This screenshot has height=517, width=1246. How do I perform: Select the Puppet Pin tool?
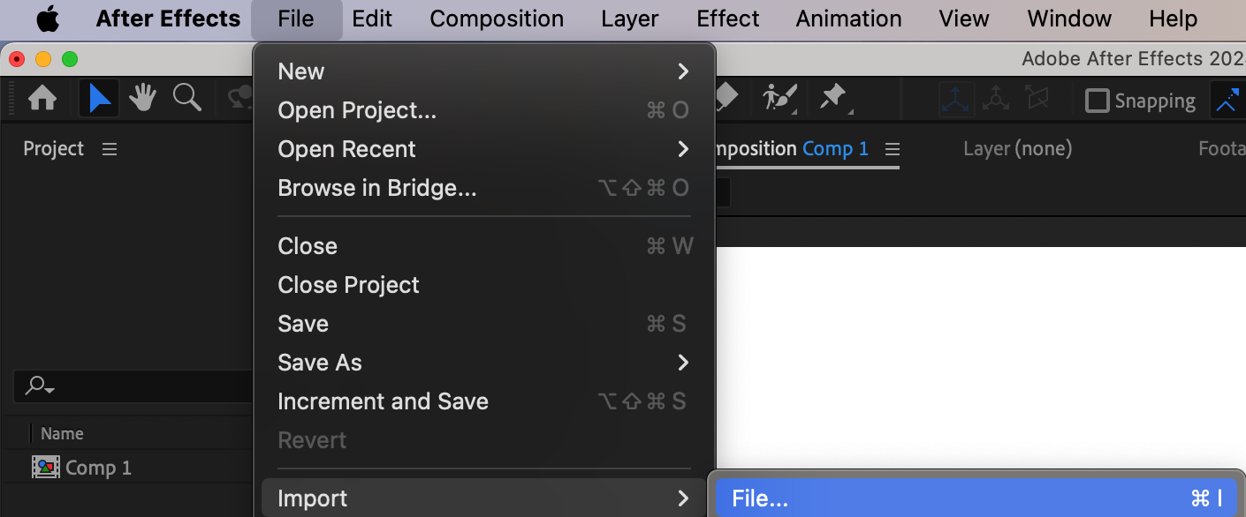pyautogui.click(x=833, y=98)
